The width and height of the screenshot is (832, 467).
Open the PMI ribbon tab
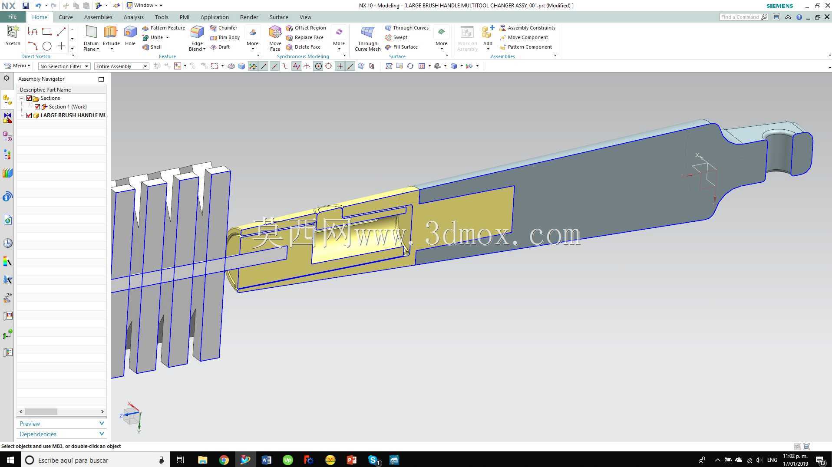185,17
